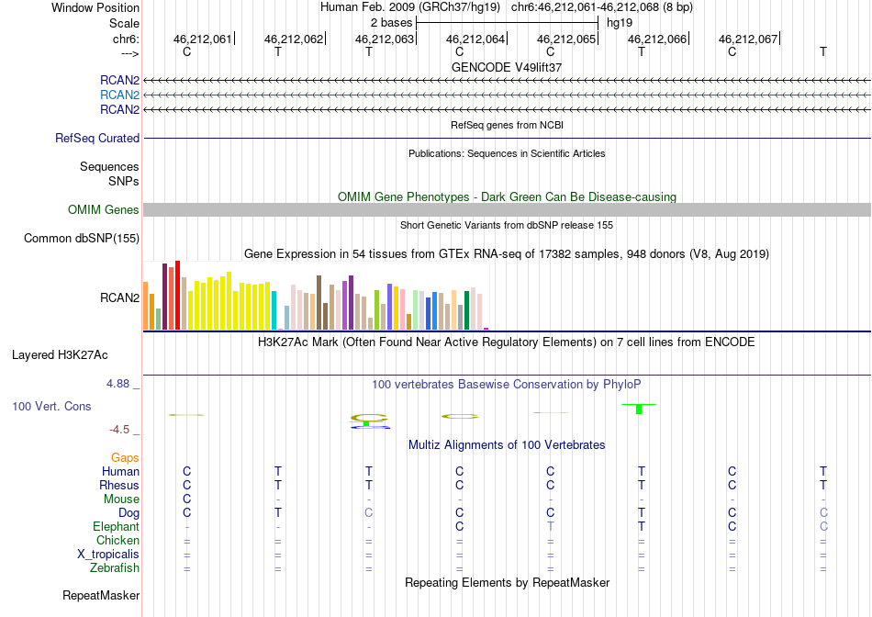Screen dimensions: 872x617
Task: Open the Common dbSNP(155) track label
Action: [82, 238]
